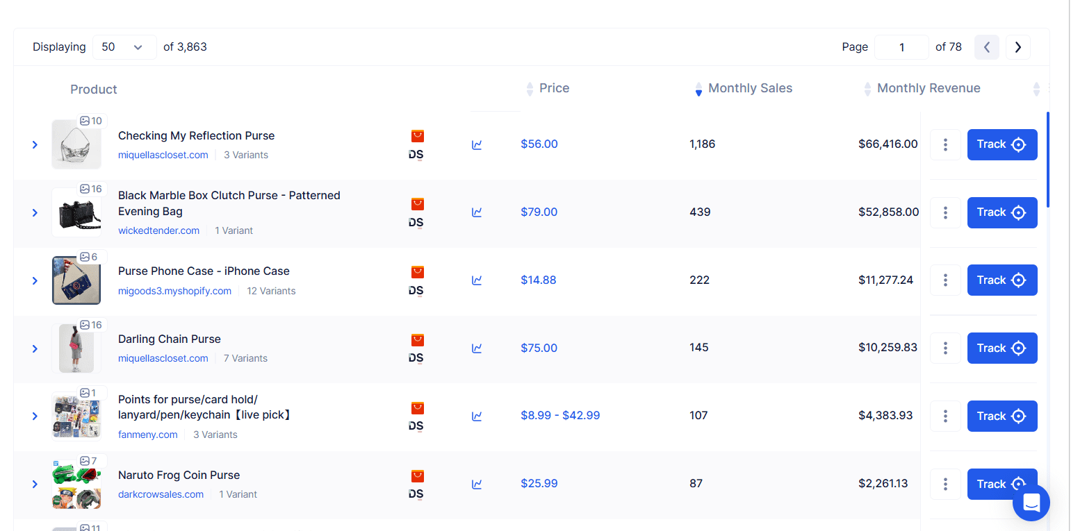
Task: Click the DS logo for Checking My Reflection Purse
Action: click(416, 155)
